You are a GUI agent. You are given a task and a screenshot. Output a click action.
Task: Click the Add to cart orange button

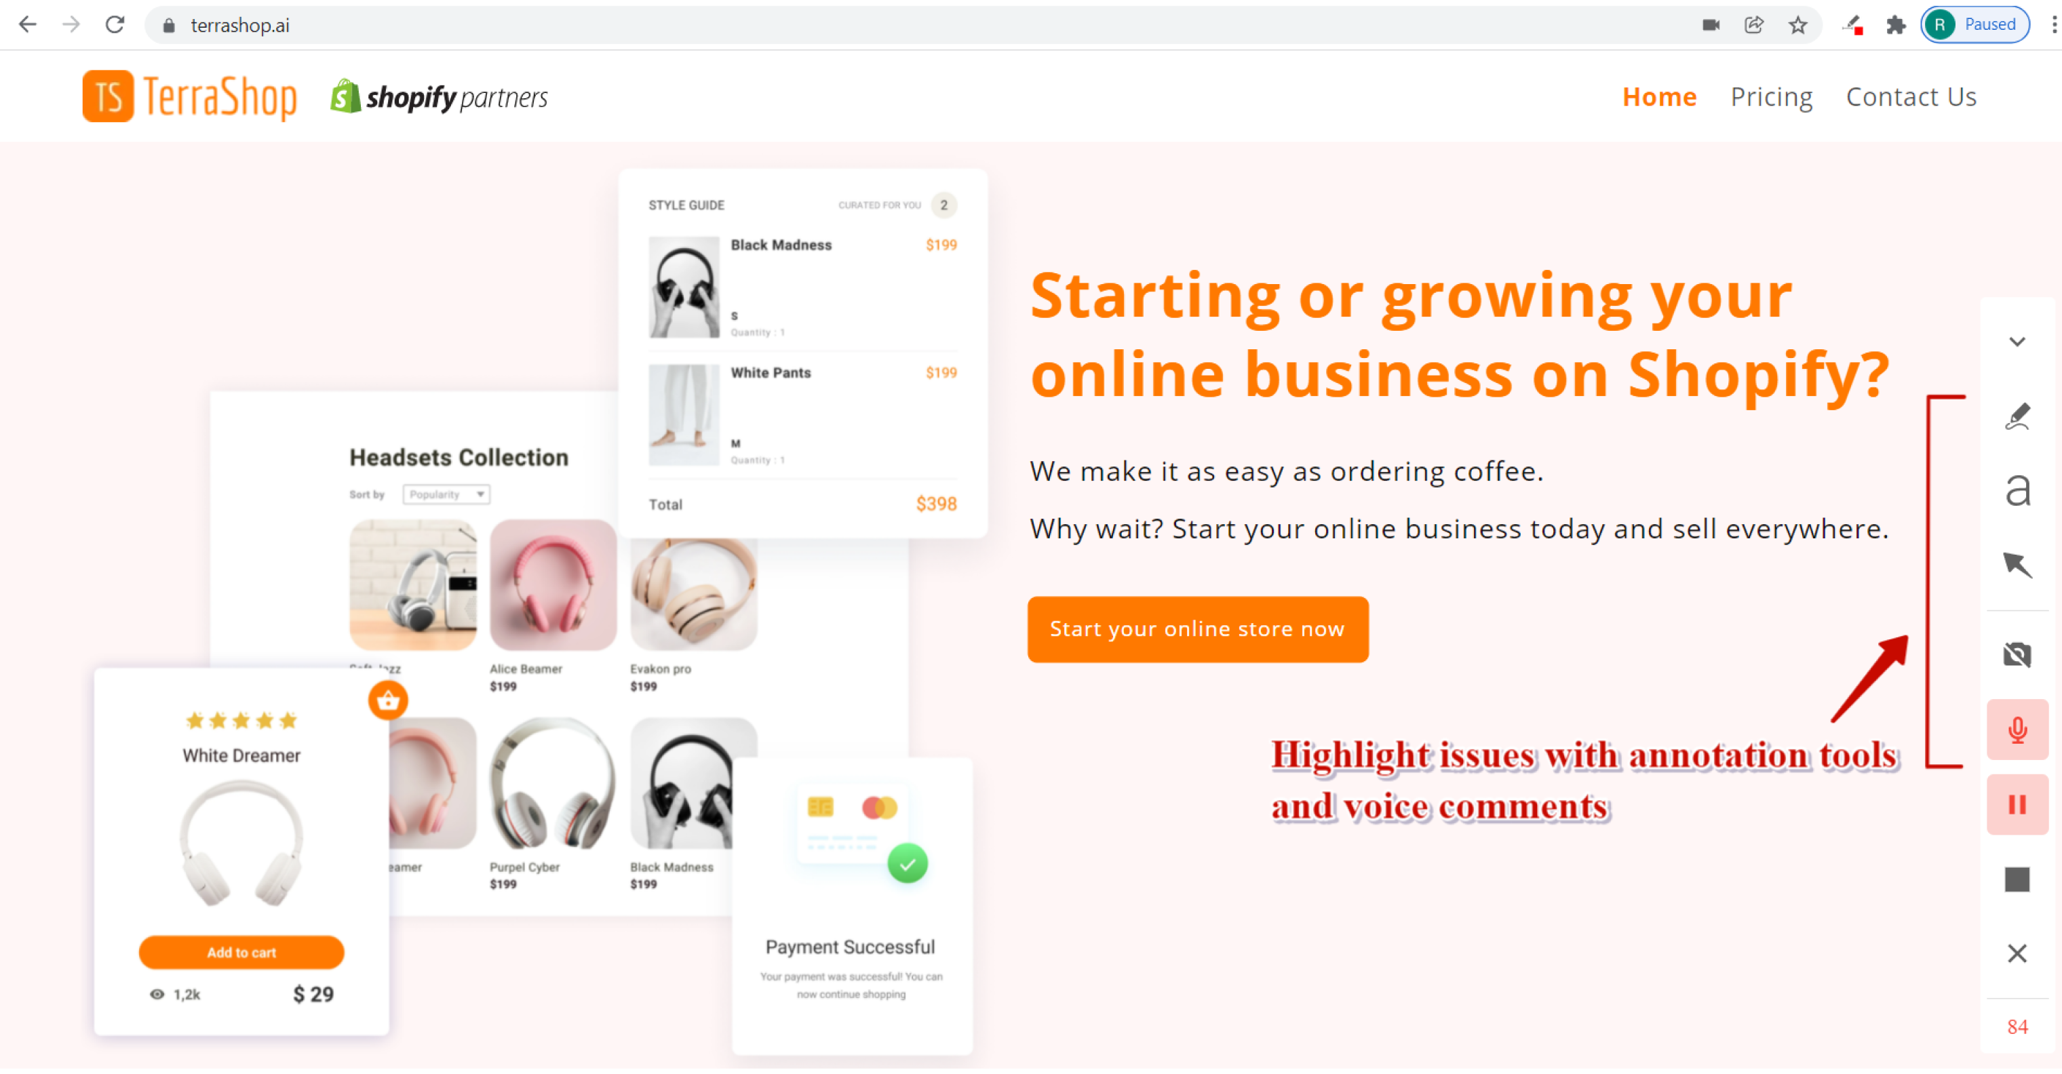coord(241,953)
